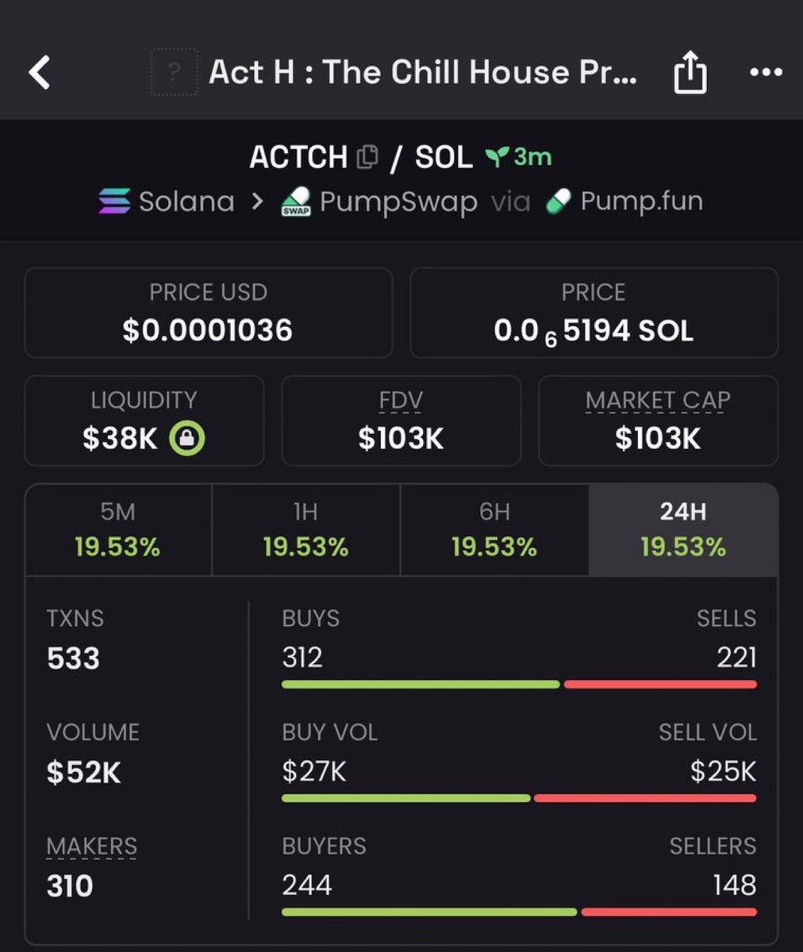Switch to the 1H timeframe tab

305,530
